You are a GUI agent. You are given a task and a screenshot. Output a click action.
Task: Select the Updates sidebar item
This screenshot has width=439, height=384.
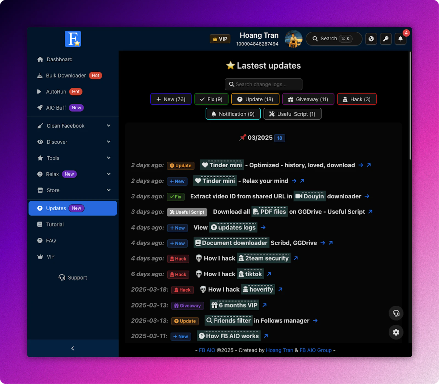pos(73,208)
